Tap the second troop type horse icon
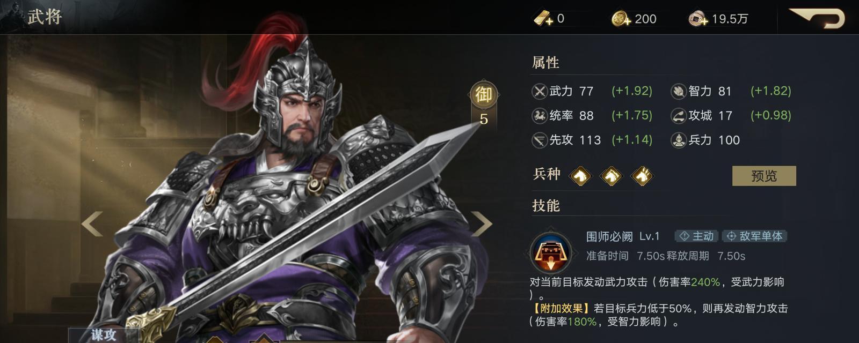859x343 pixels. click(612, 175)
